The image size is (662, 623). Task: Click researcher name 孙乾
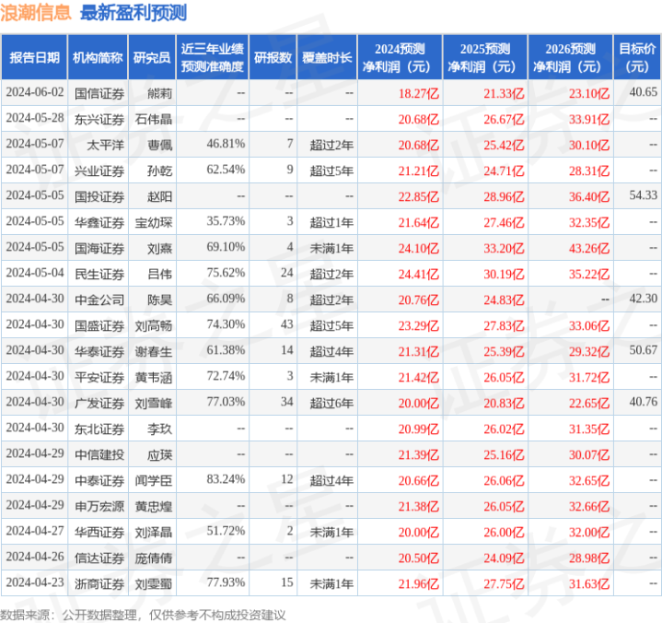coord(159,170)
